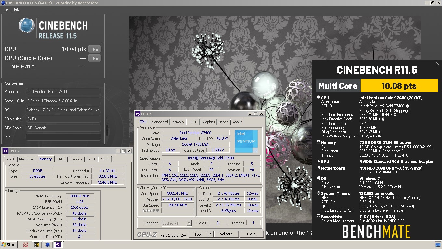Click the Intel Pentium badge in CPU-Z
Screen dimensions: 442x249
tap(246, 141)
